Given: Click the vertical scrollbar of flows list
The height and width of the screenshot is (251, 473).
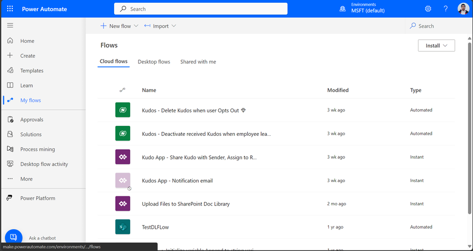Looking at the screenshot, I should click(469, 128).
